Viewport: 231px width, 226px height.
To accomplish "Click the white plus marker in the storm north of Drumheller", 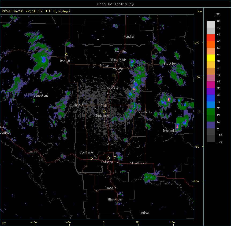I will [164, 101].
